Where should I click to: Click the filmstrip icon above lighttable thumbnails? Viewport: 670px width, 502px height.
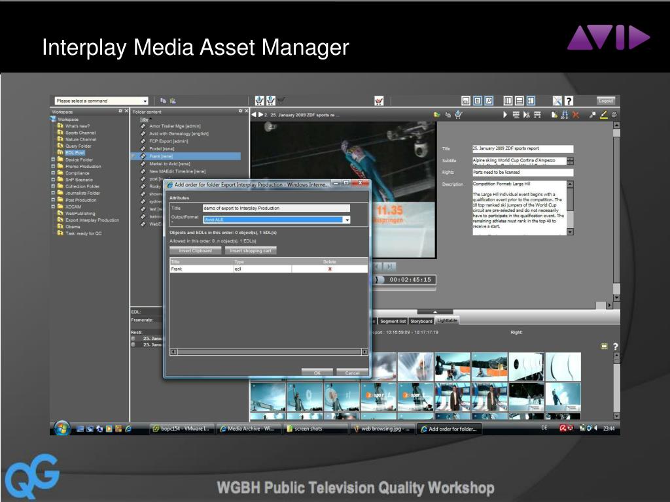(x=604, y=346)
